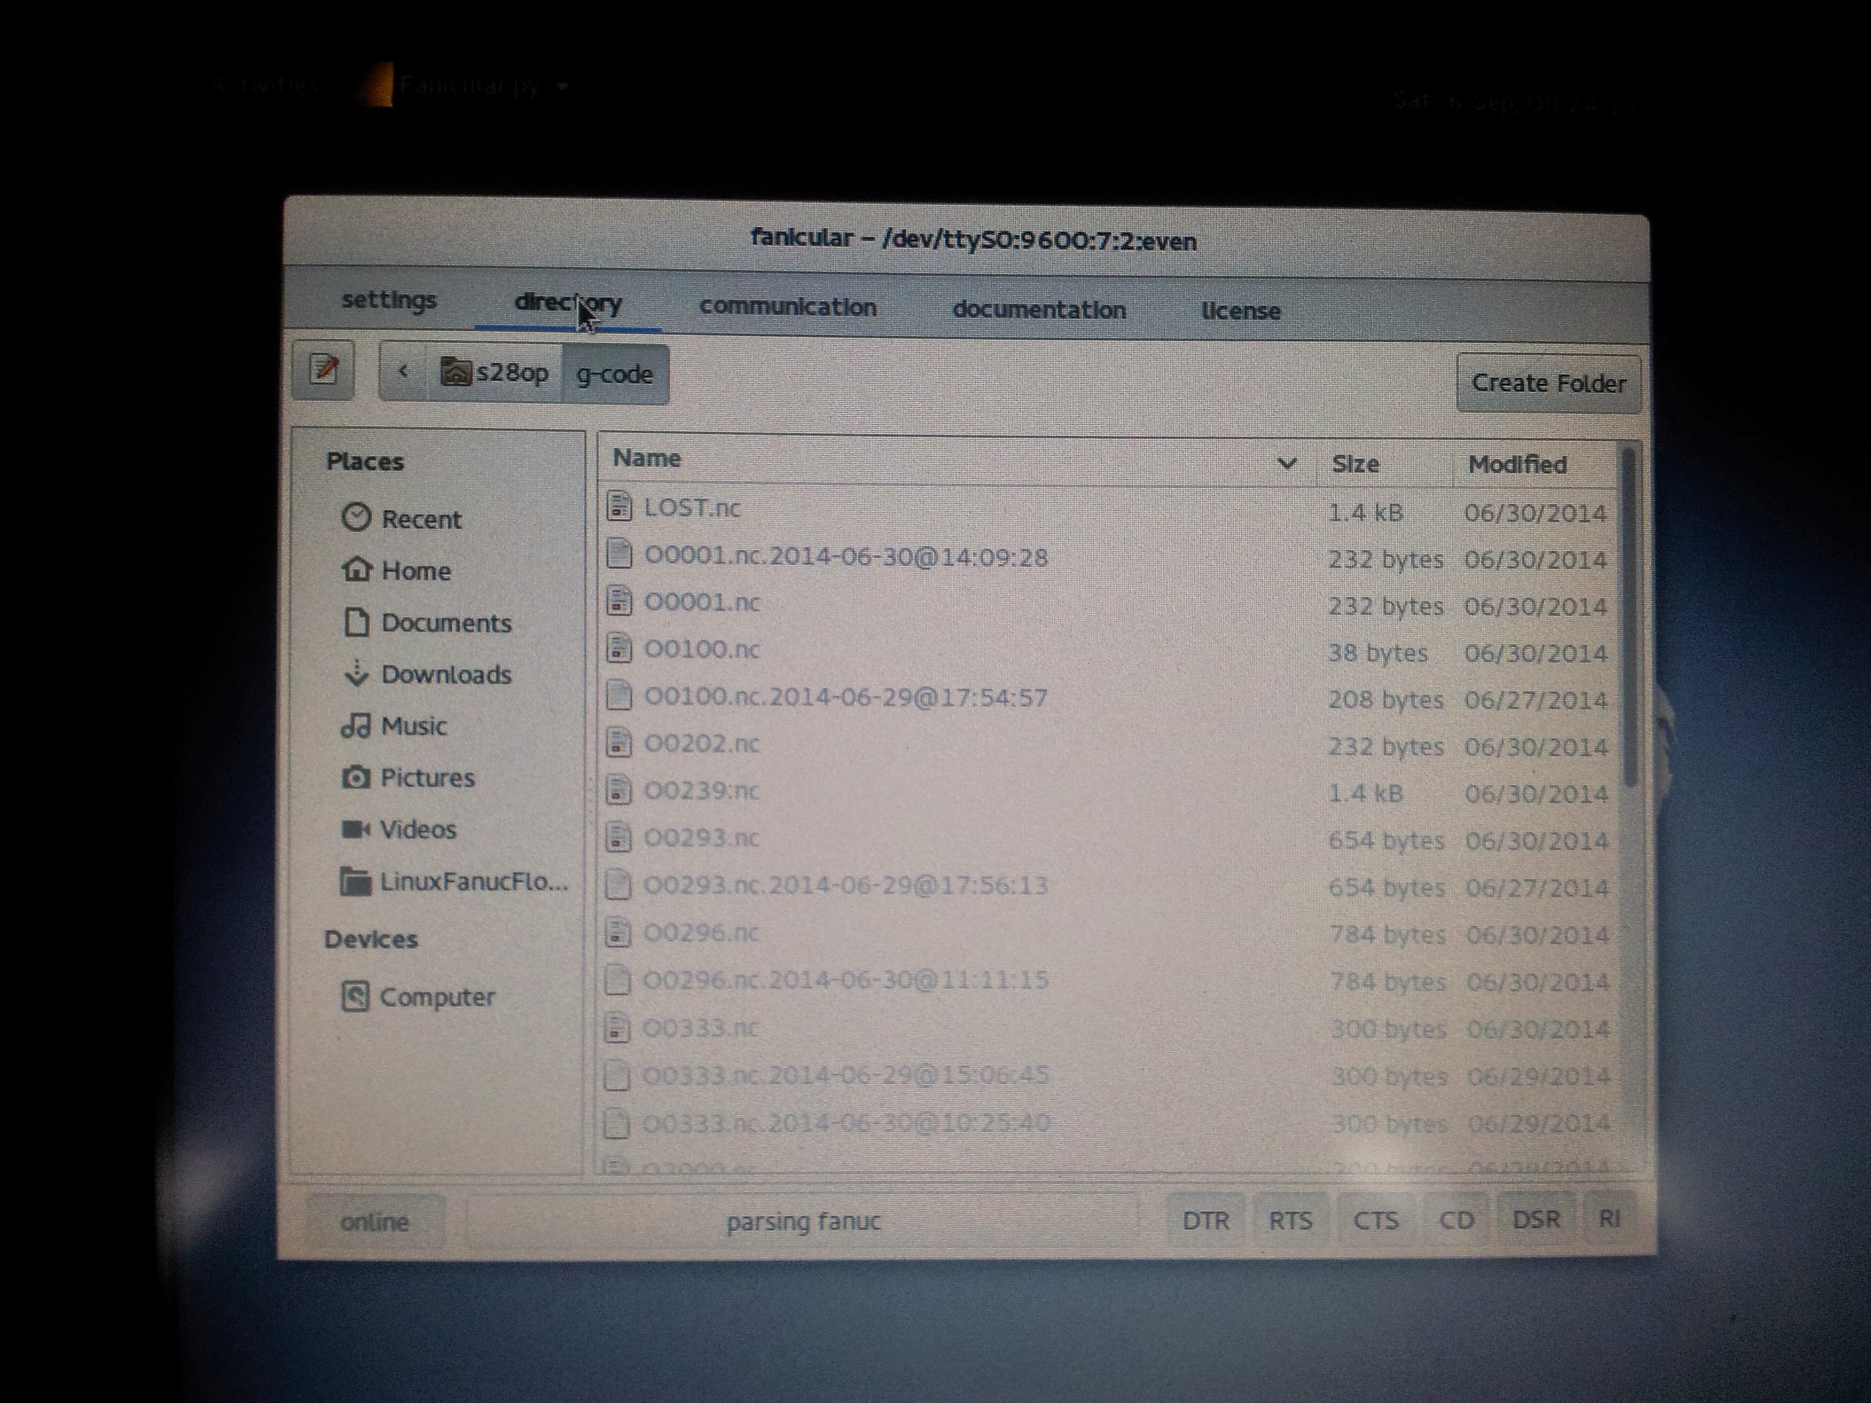The height and width of the screenshot is (1403, 1871).
Task: Click the file icon beside O0202.nc
Action: pyautogui.click(x=619, y=743)
